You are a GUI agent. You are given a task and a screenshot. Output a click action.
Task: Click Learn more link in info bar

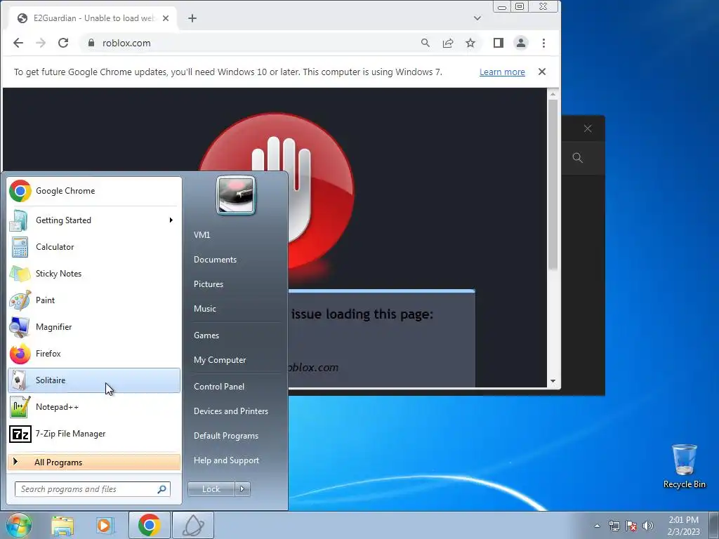pyautogui.click(x=502, y=72)
